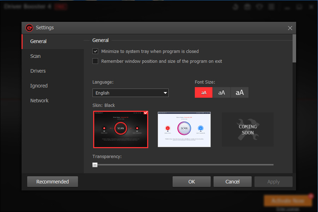Image resolution: width=318 pixels, height=212 pixels.
Task: Enable remember window position and size
Action: [95, 61]
